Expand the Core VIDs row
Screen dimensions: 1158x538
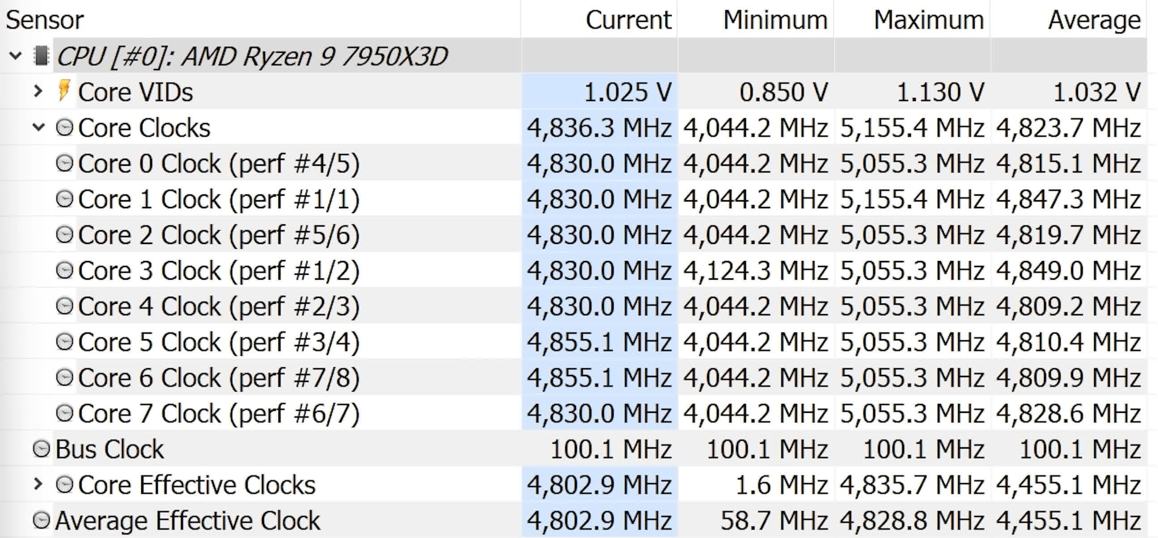coord(38,91)
